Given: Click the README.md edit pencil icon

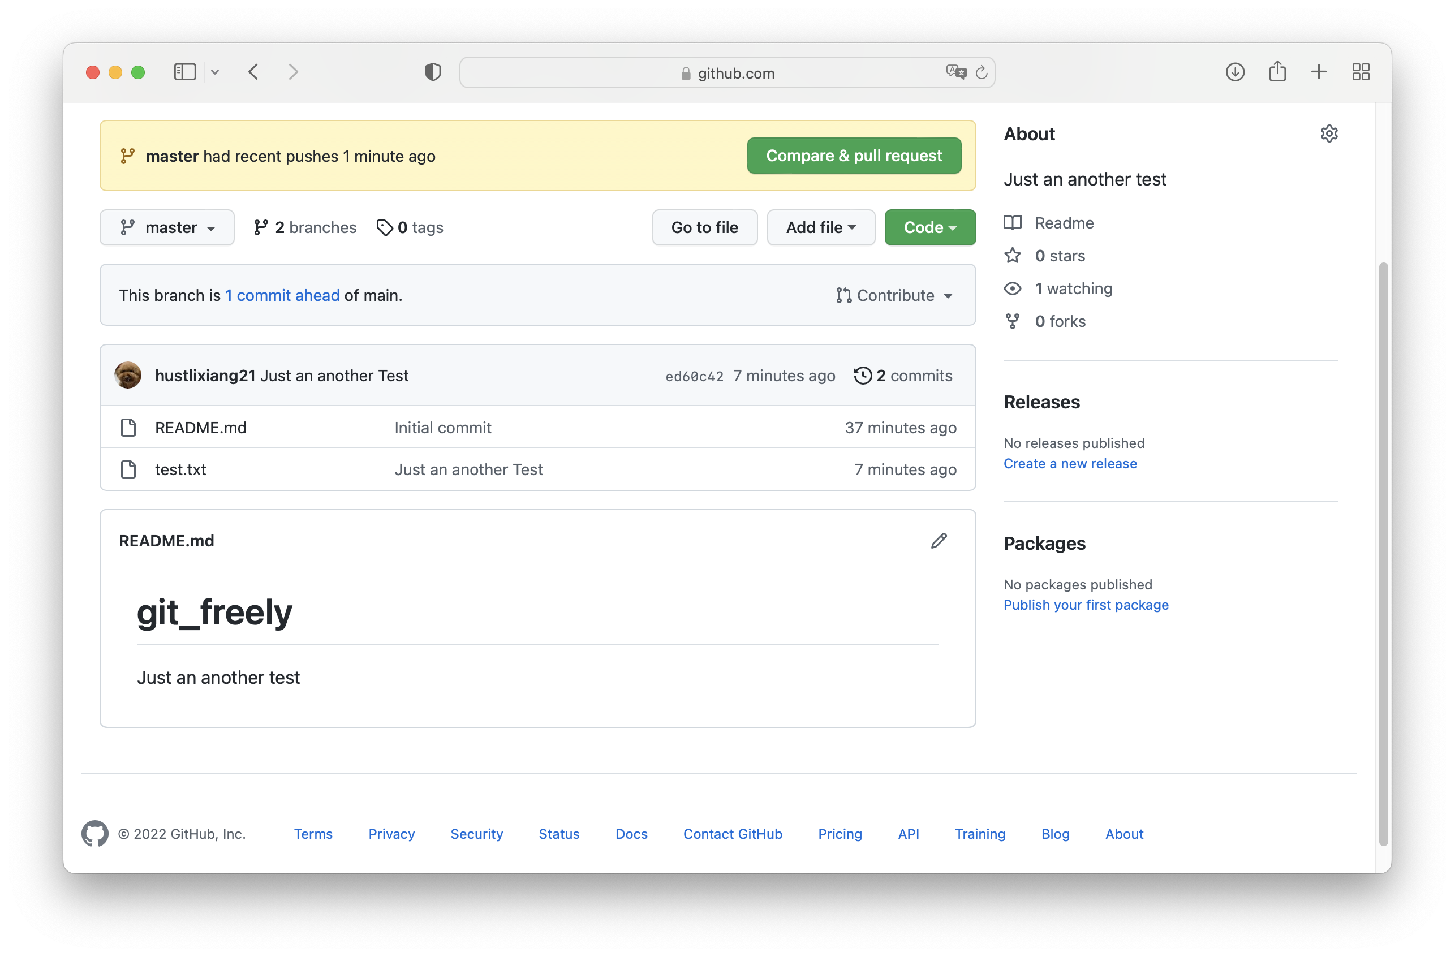Looking at the screenshot, I should click(939, 541).
